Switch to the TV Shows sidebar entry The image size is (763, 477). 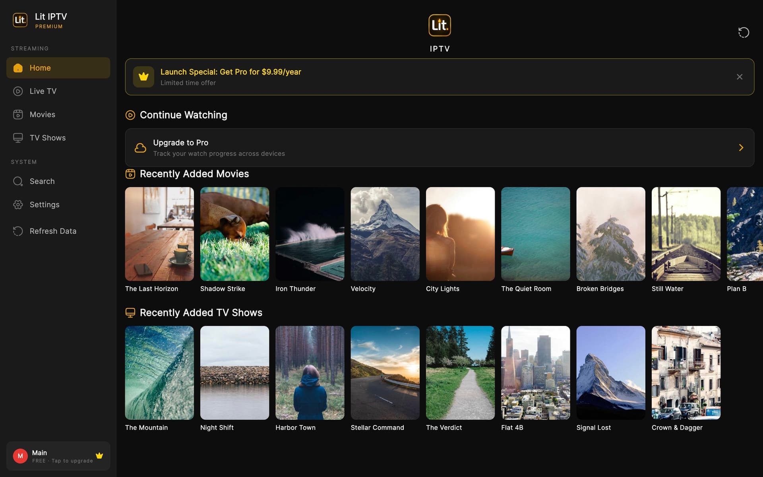point(47,138)
